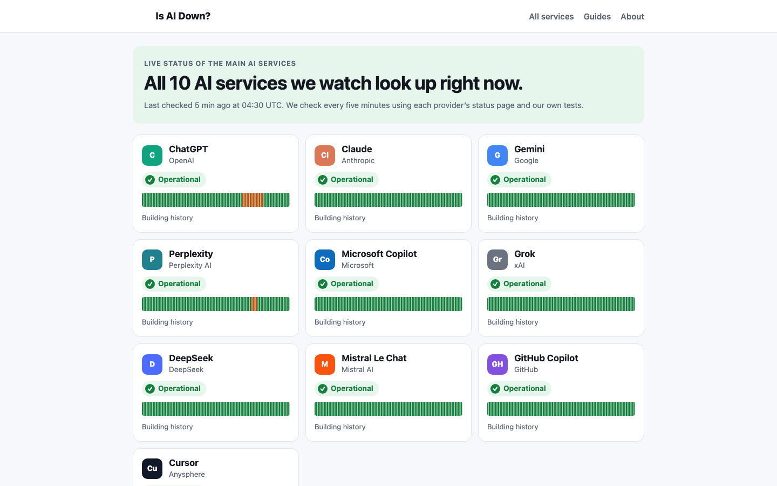Screen dimensions: 777x486
Task: Click GitHub Copilot's uptime history bar
Action: coord(561,409)
